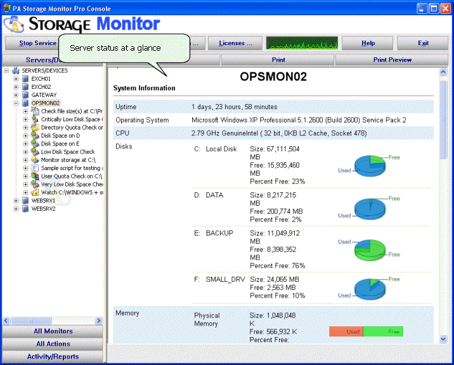This screenshot has height=365, width=454.
Task: Select the GATEWAY tree label
Action: click(x=44, y=95)
